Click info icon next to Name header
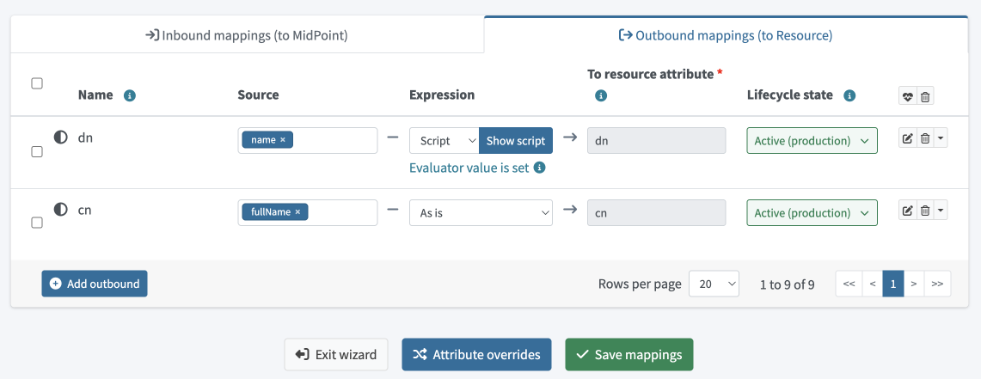981x379 pixels. click(129, 95)
